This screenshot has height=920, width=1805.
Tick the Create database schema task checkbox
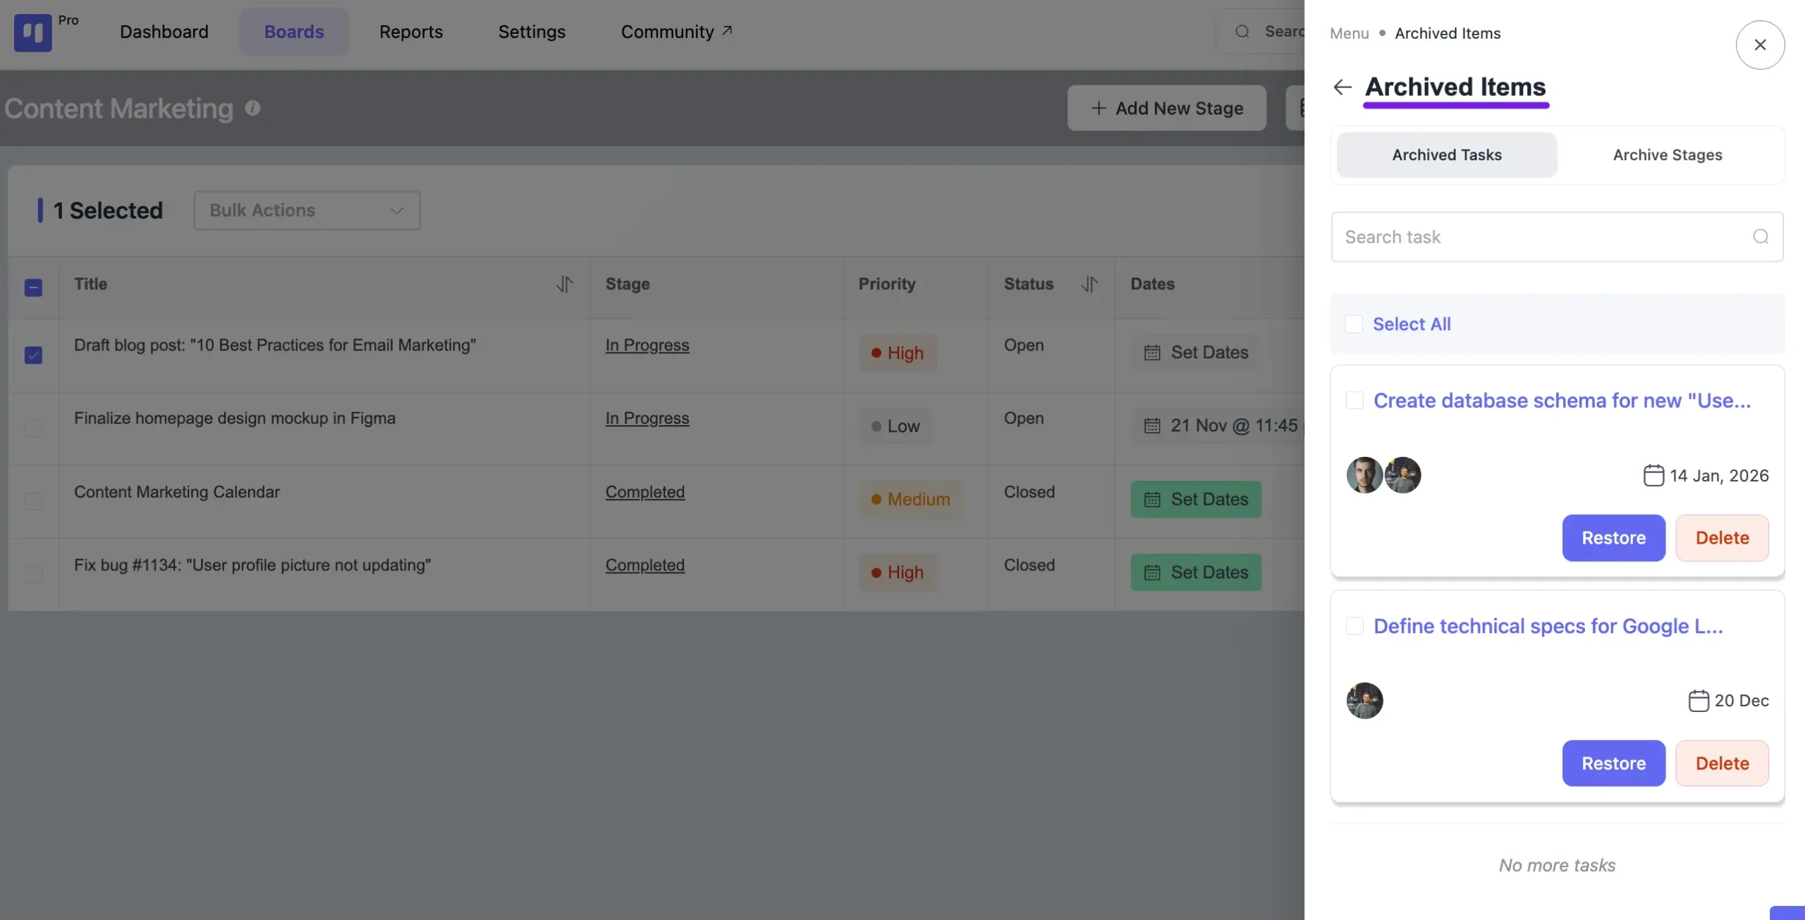tap(1354, 400)
